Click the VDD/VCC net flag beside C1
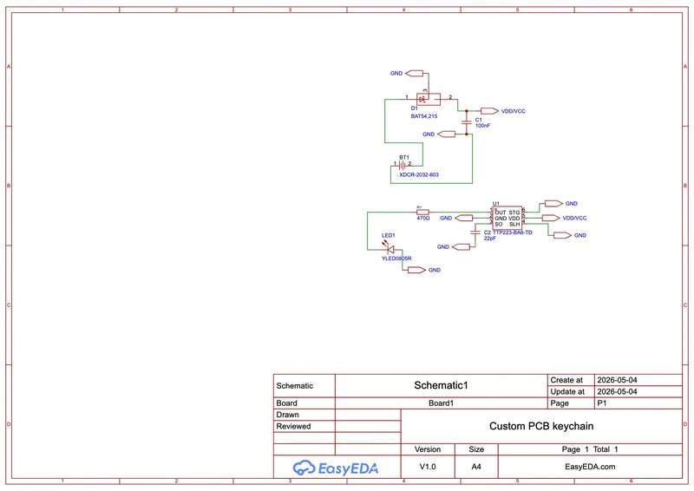The width and height of the screenshot is (694, 491). pos(489,111)
